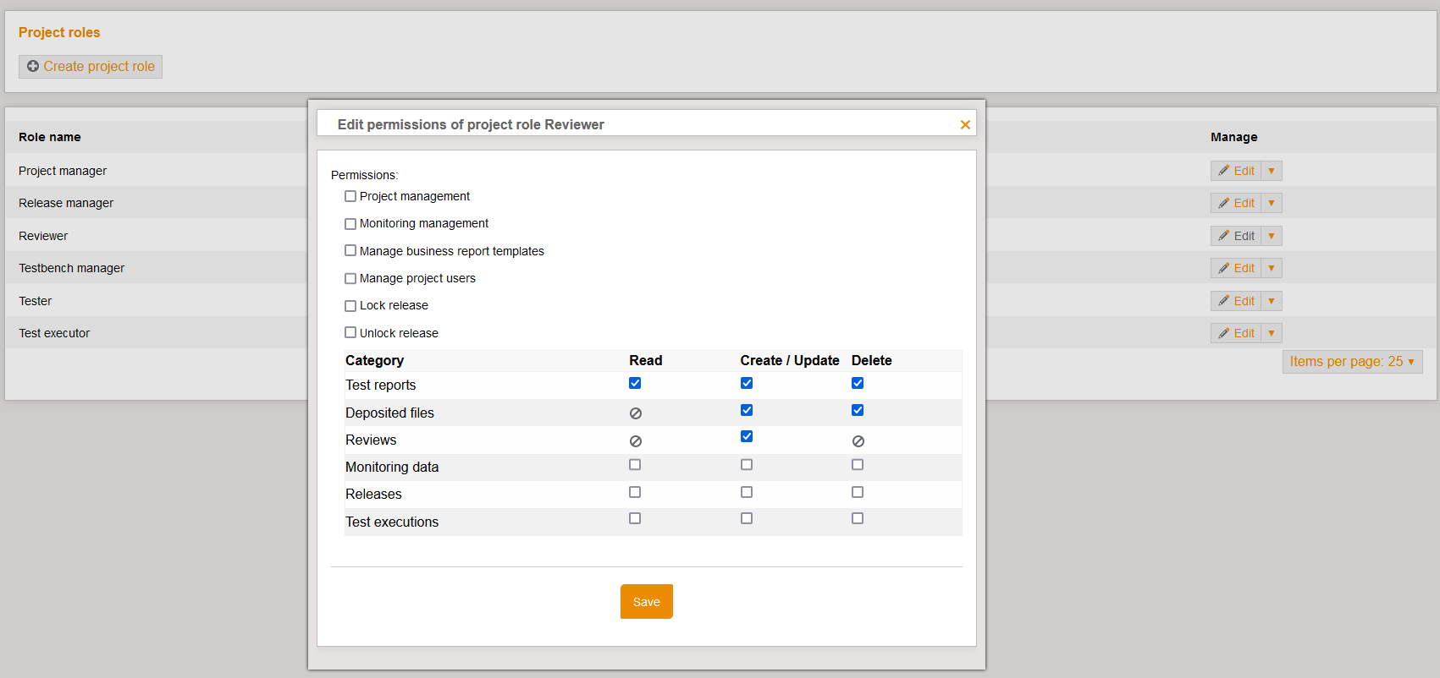Viewport: 1440px width, 678px height.
Task: Expand the dropdown arrow next to Reviewer's Edit
Action: tap(1272, 236)
